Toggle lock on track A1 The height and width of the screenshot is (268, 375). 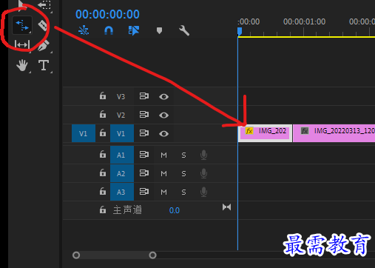(103, 154)
